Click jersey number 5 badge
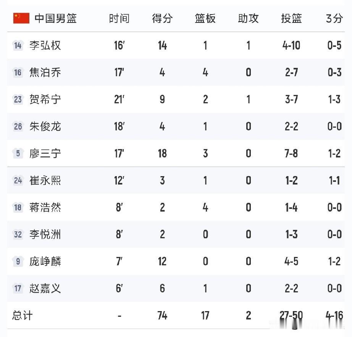The image size is (352, 337). point(18,153)
